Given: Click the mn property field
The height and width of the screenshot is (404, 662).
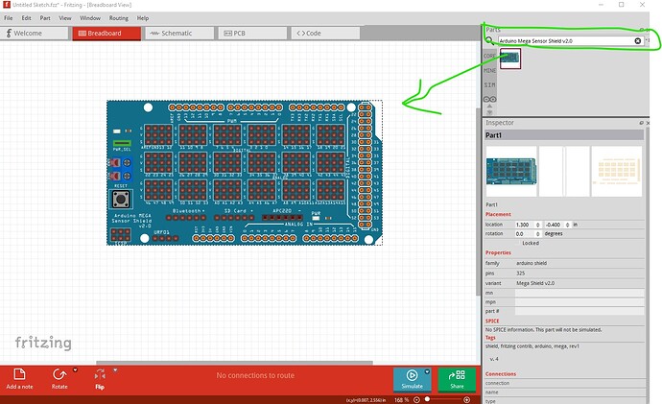Looking at the screenshot, I should pos(579,293).
